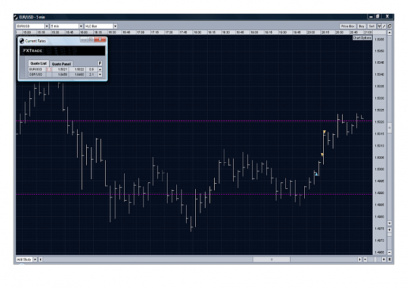The image size is (408, 288).
Task: Restore the EUR/USD chart window
Action: click(377, 17)
